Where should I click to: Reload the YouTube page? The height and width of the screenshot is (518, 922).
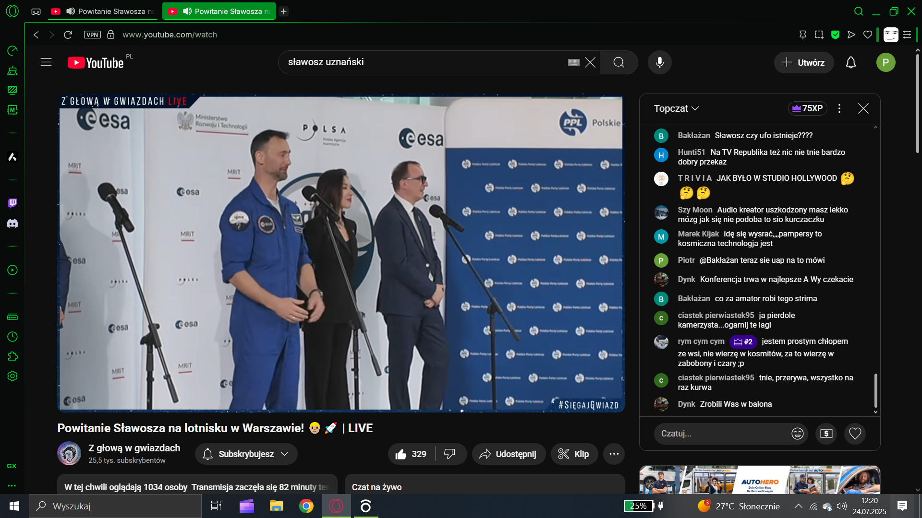(68, 35)
